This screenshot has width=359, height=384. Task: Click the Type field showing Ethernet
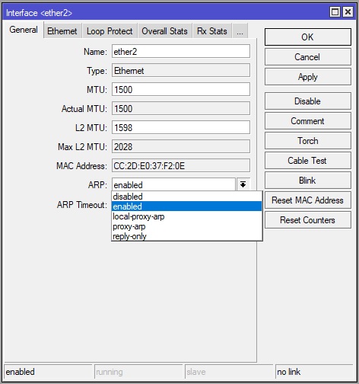[x=181, y=71]
